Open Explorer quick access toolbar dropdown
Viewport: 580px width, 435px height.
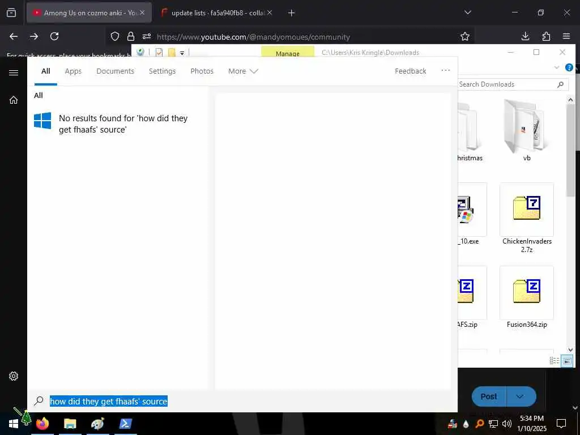point(182,53)
